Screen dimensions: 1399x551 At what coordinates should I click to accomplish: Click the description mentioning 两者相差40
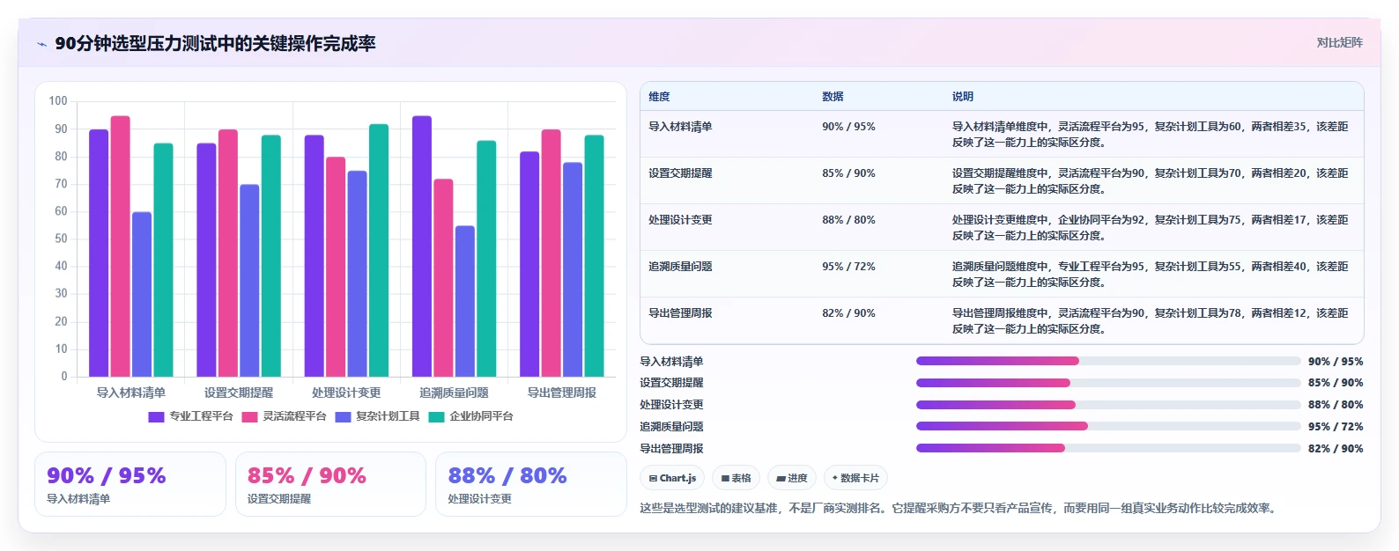[x=1150, y=274]
